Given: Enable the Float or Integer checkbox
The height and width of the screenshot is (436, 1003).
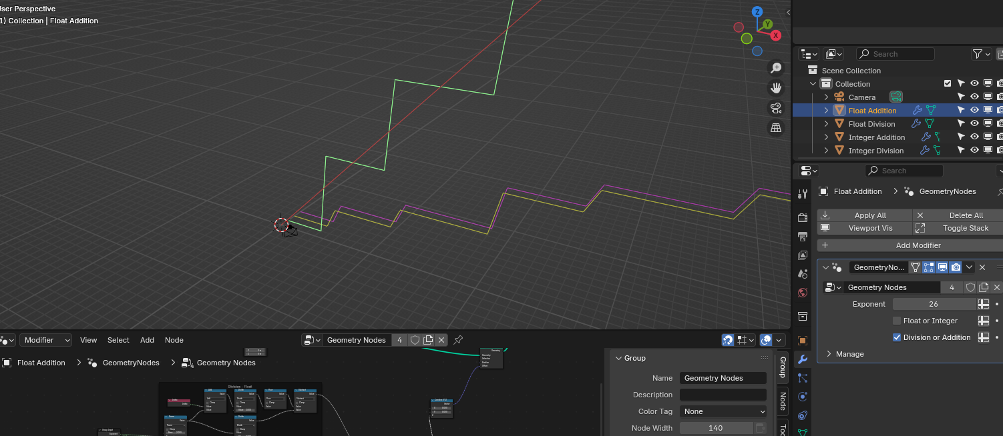Looking at the screenshot, I should [897, 321].
